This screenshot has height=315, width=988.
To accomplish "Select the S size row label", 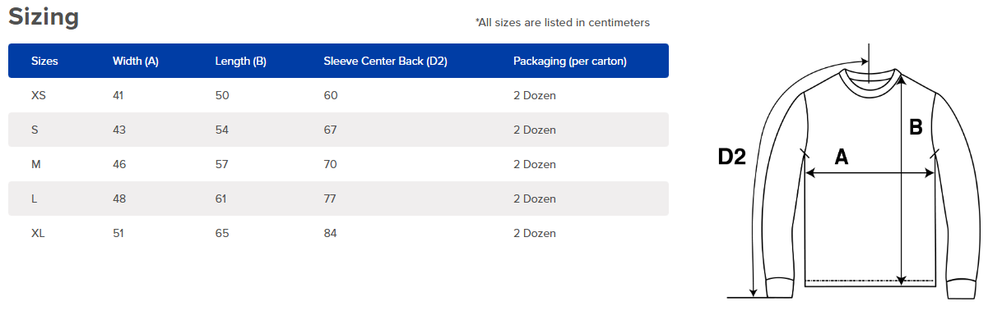I will point(35,130).
